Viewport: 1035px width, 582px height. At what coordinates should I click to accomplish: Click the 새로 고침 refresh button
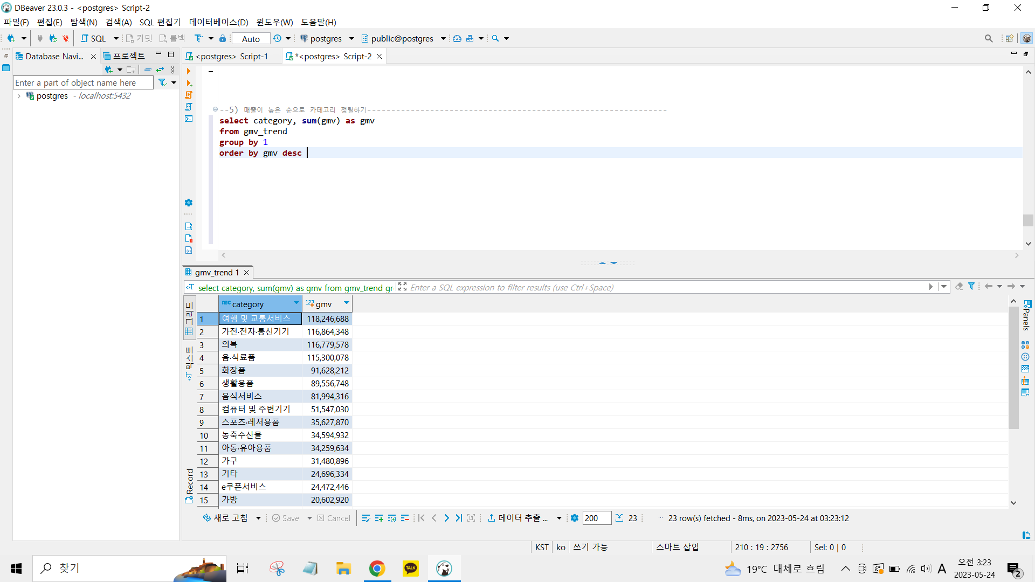point(225,518)
